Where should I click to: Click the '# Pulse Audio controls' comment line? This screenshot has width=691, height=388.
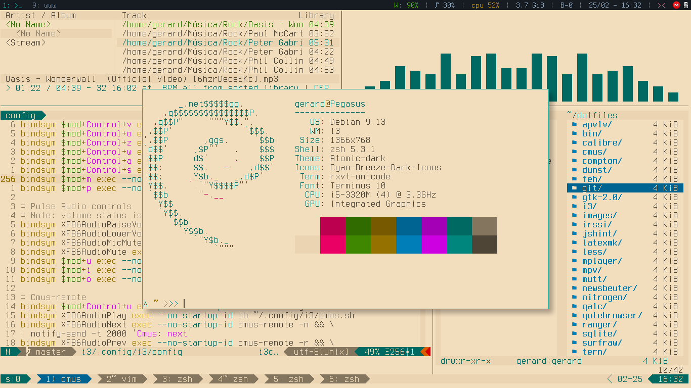[x=76, y=206]
